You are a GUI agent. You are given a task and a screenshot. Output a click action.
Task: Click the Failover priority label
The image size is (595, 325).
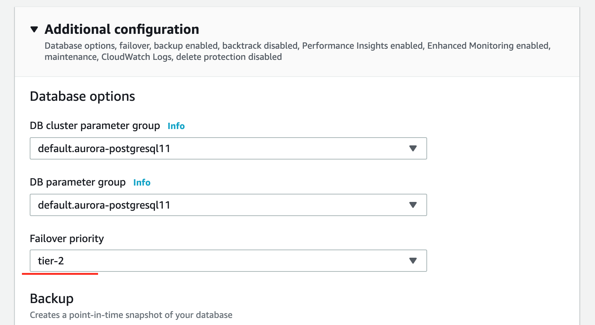tap(67, 238)
